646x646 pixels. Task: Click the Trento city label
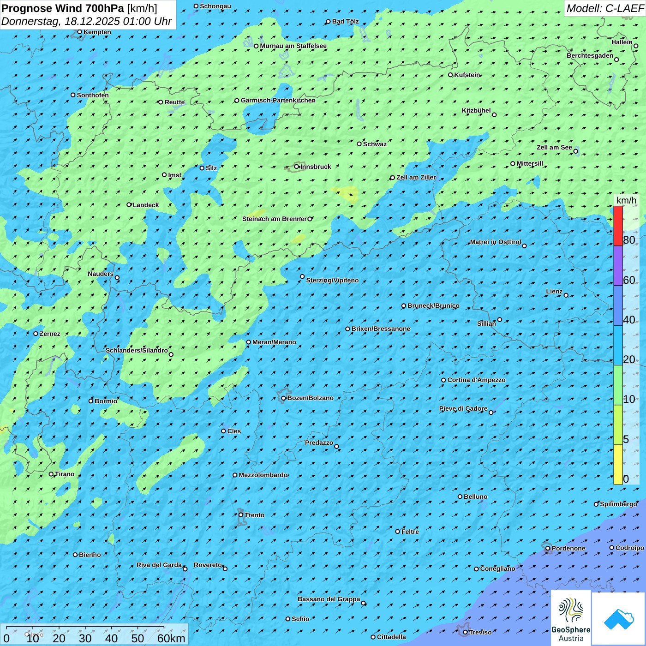coord(255,515)
